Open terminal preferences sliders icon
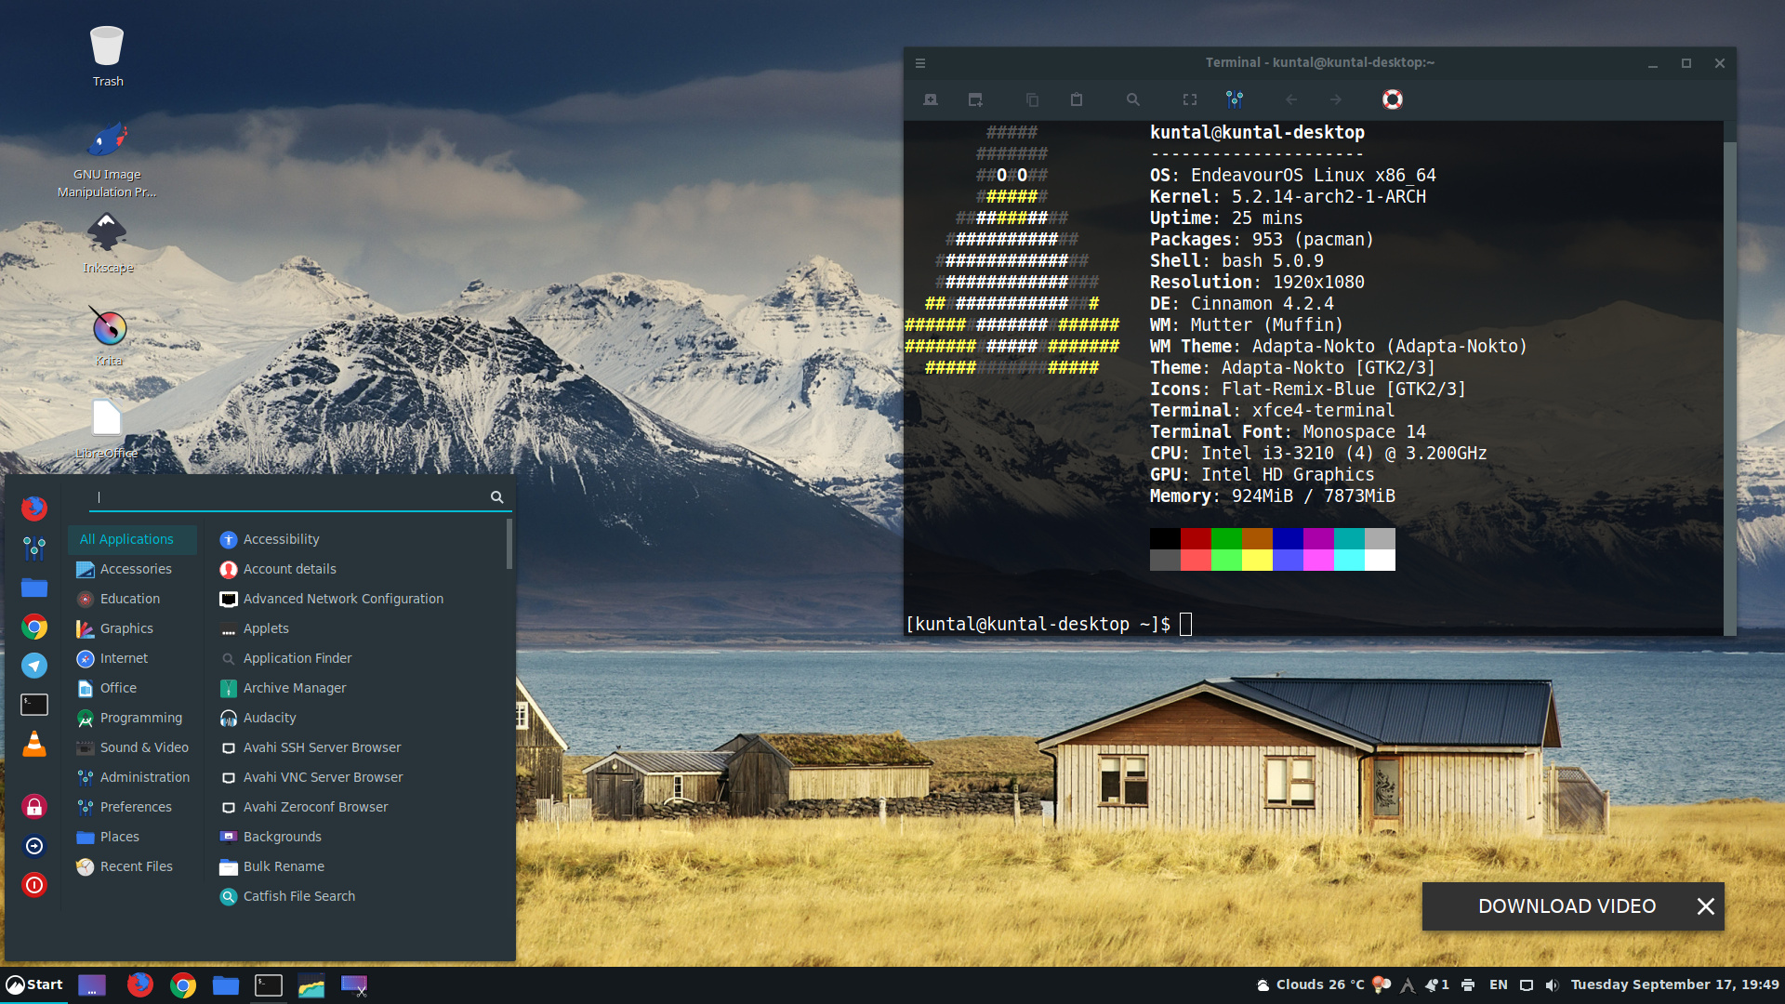 tap(1235, 99)
